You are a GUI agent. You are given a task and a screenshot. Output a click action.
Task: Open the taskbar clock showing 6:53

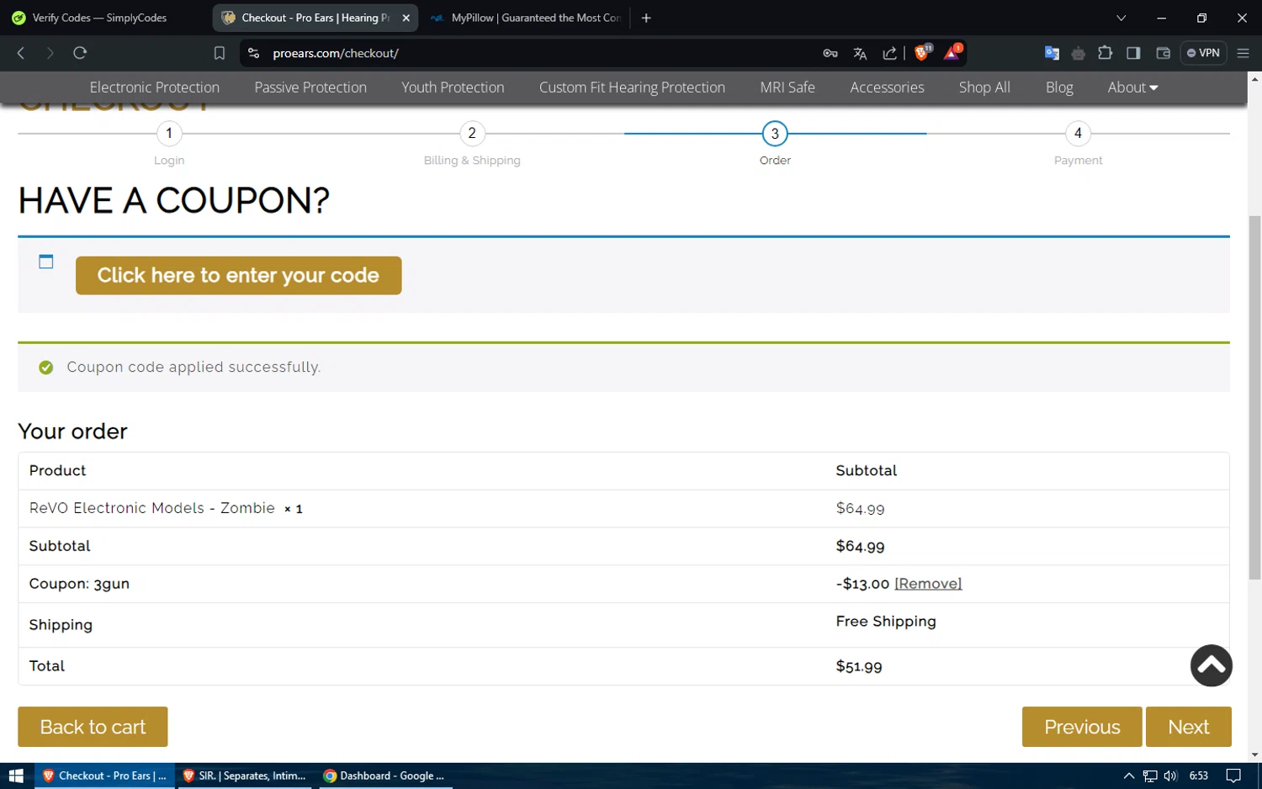tap(1199, 776)
